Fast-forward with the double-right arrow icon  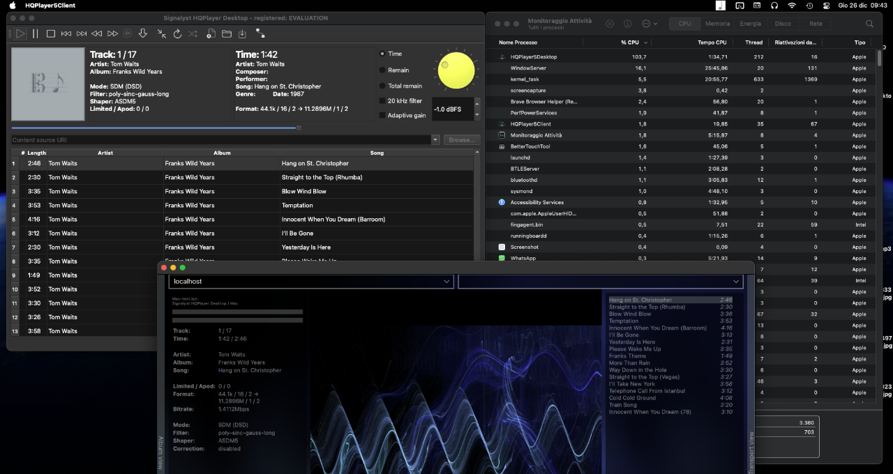(x=112, y=33)
